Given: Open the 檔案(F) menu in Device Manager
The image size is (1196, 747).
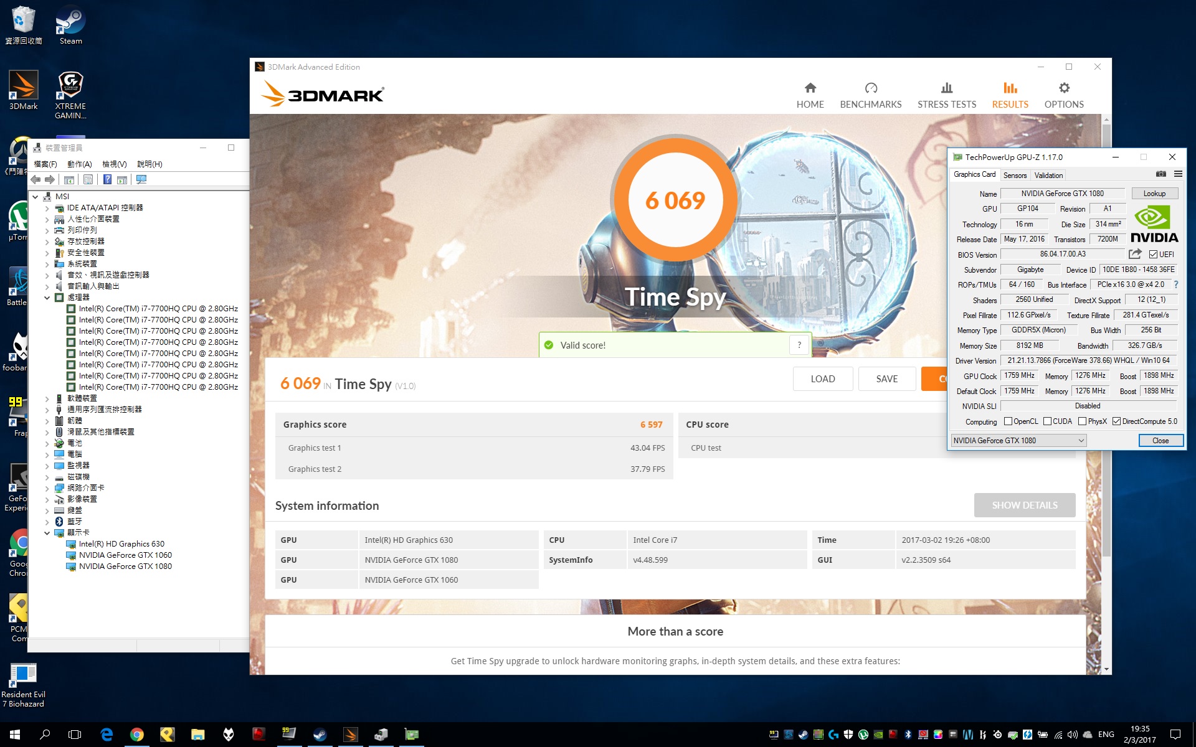Looking at the screenshot, I should (45, 164).
